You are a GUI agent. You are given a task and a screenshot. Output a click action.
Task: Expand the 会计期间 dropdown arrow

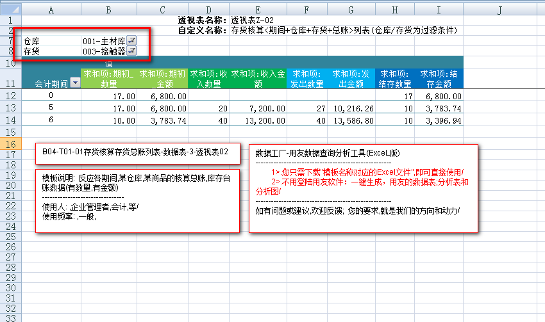75,83
